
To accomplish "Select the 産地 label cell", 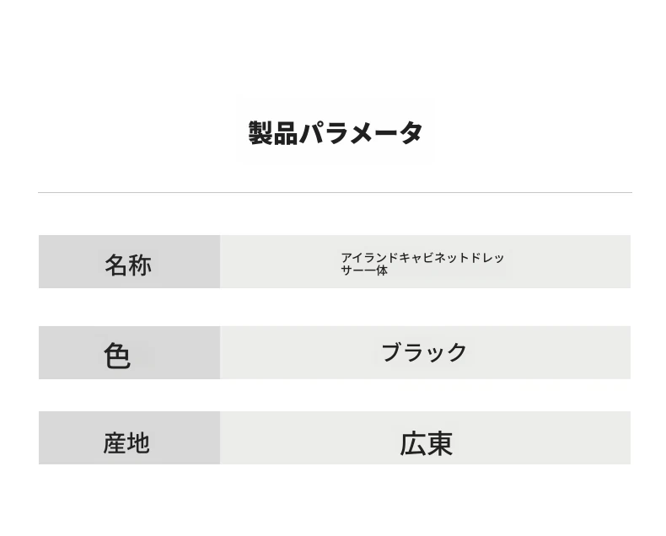I will pyautogui.click(x=129, y=437).
